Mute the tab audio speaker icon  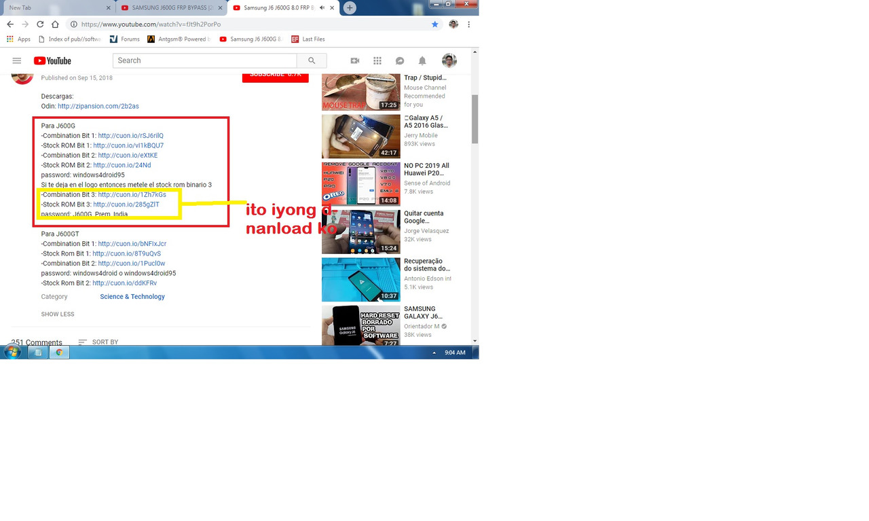[x=322, y=8]
